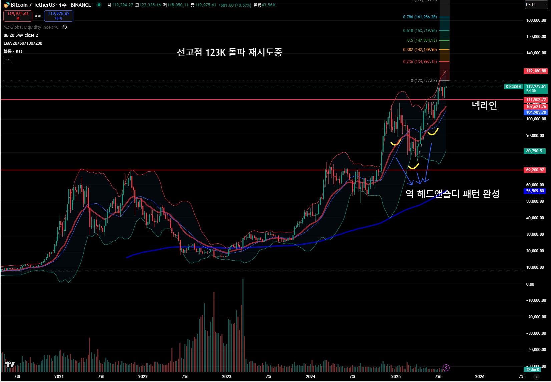Viewport: 551px width, 382px height.
Task: Click the 40,000.00 price axis tick
Action: tap(535, 218)
